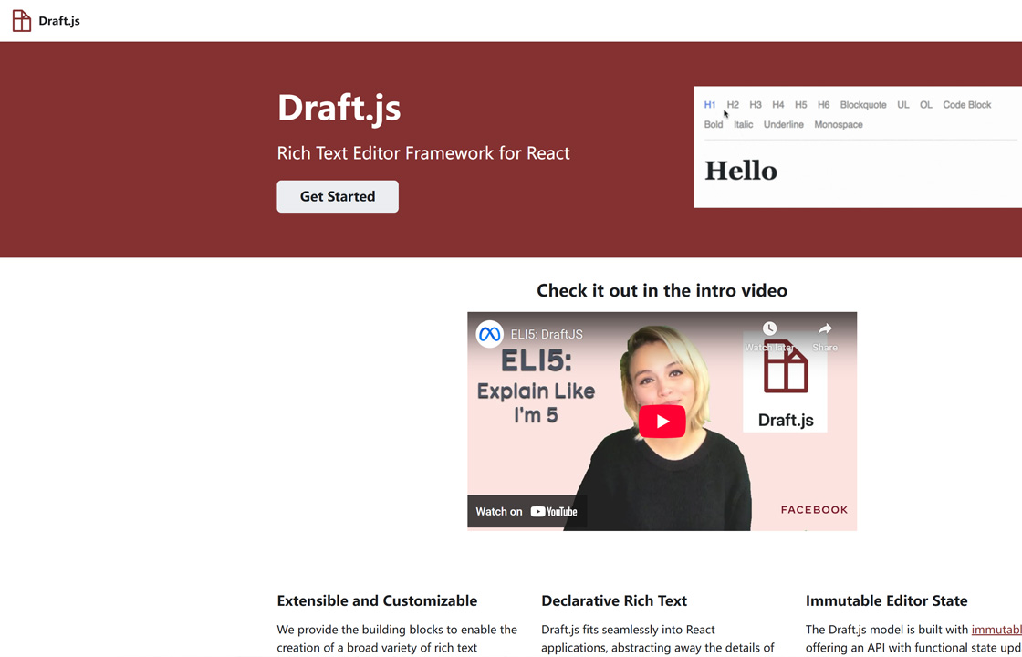Apply H5 heading style
This screenshot has width=1022, height=657.
tap(801, 104)
